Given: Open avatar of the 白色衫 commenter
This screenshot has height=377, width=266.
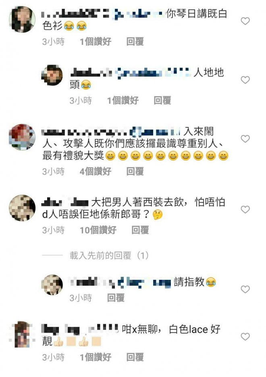Looking at the screenshot, I should (x=22, y=19).
